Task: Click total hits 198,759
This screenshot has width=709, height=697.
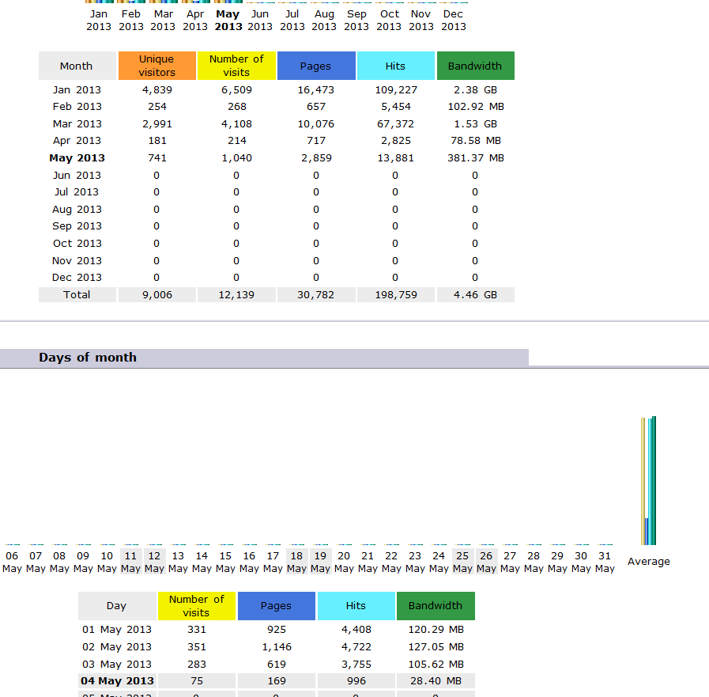Action: pos(396,294)
